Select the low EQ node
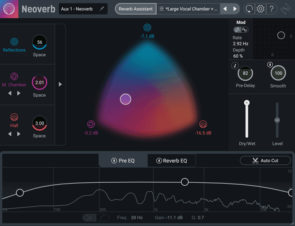The image size is (295, 226). coord(20,193)
